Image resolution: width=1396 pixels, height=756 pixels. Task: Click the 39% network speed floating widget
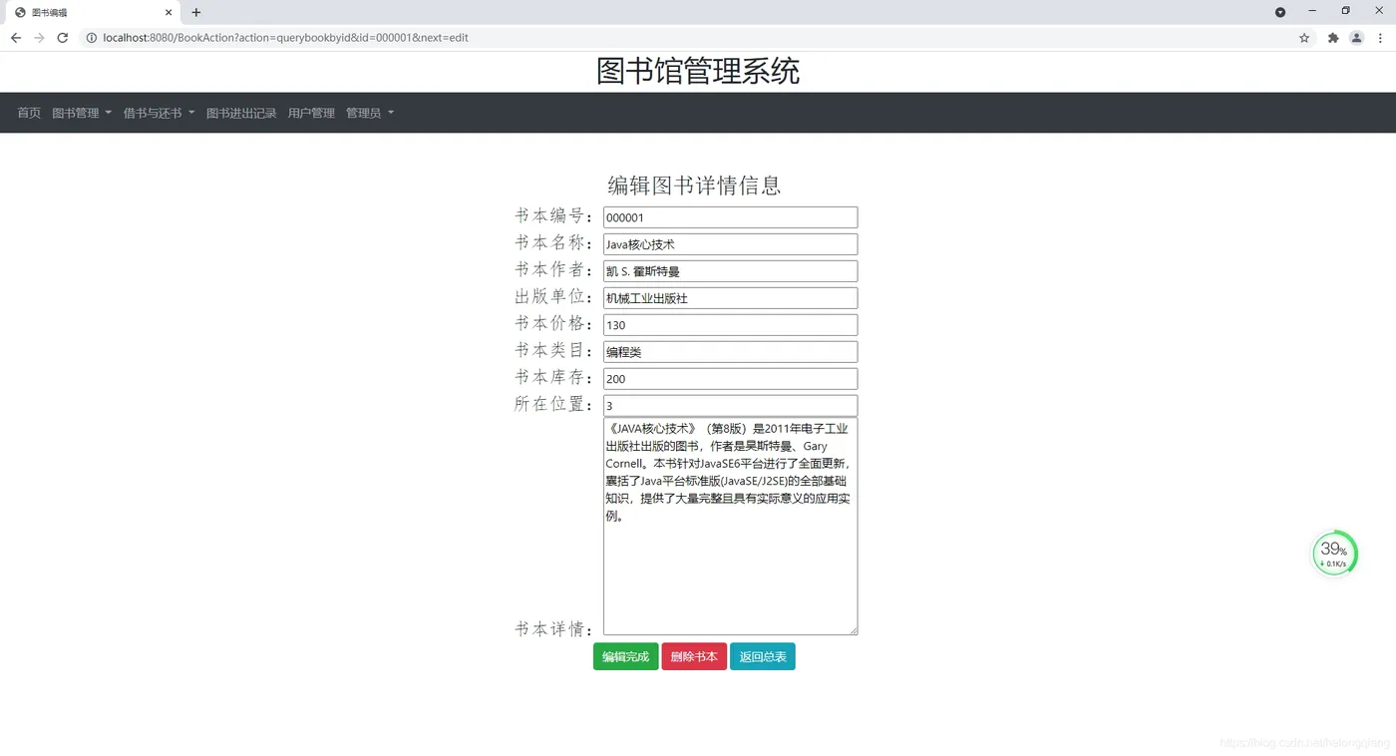1334,554
